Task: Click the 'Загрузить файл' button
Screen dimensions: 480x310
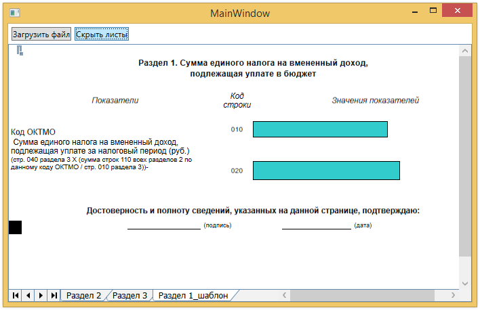Action: click(x=41, y=34)
